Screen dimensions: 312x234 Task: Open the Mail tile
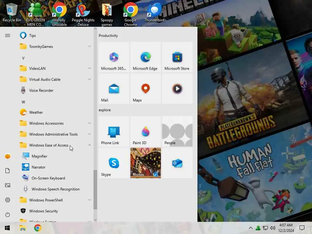[114, 89]
